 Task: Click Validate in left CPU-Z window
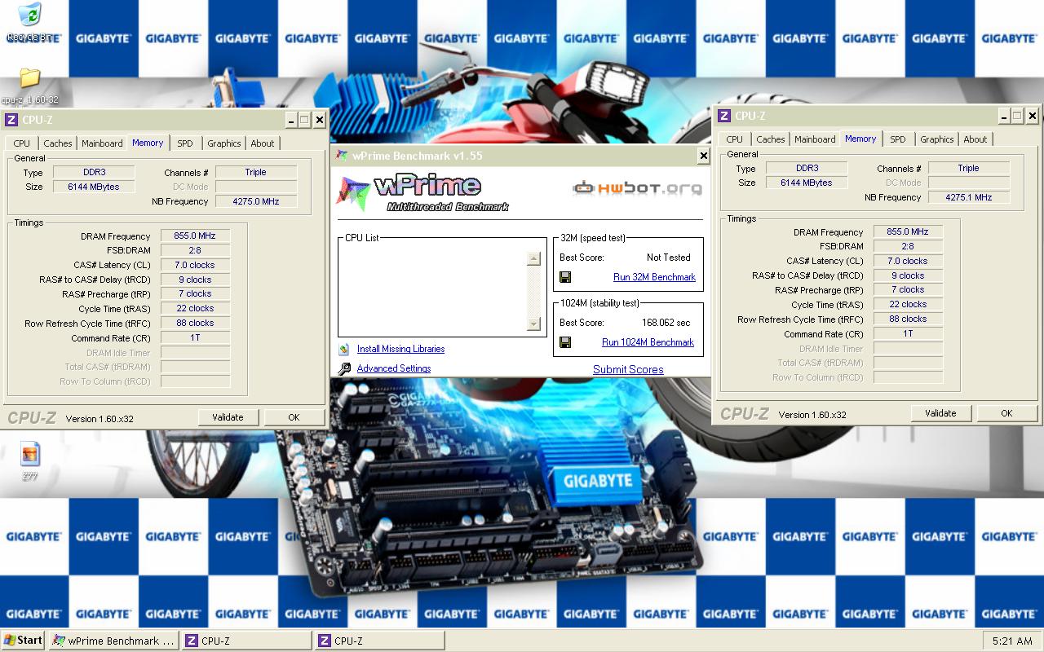228,417
